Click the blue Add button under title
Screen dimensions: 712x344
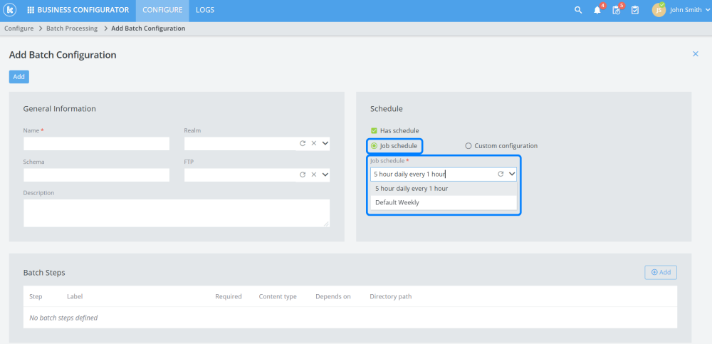pyautogui.click(x=19, y=77)
